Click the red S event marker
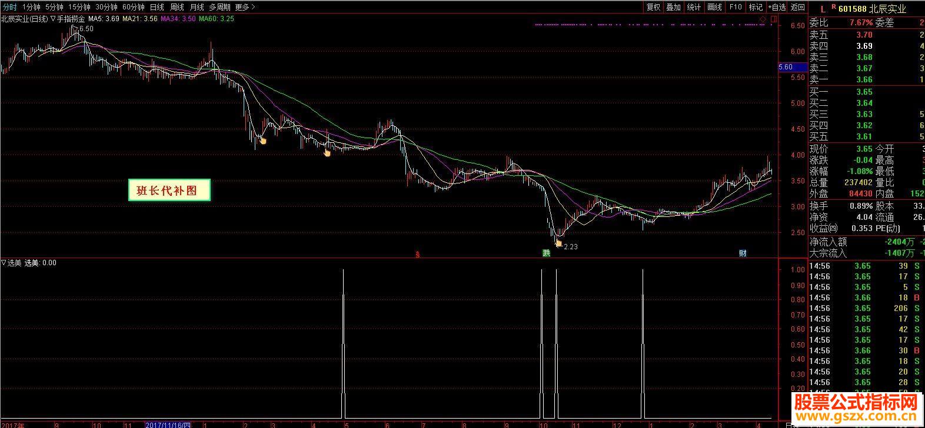Image resolution: width=925 pixels, height=428 pixels. (417, 254)
